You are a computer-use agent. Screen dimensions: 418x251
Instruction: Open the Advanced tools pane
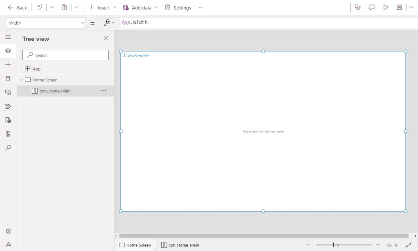tap(7, 134)
